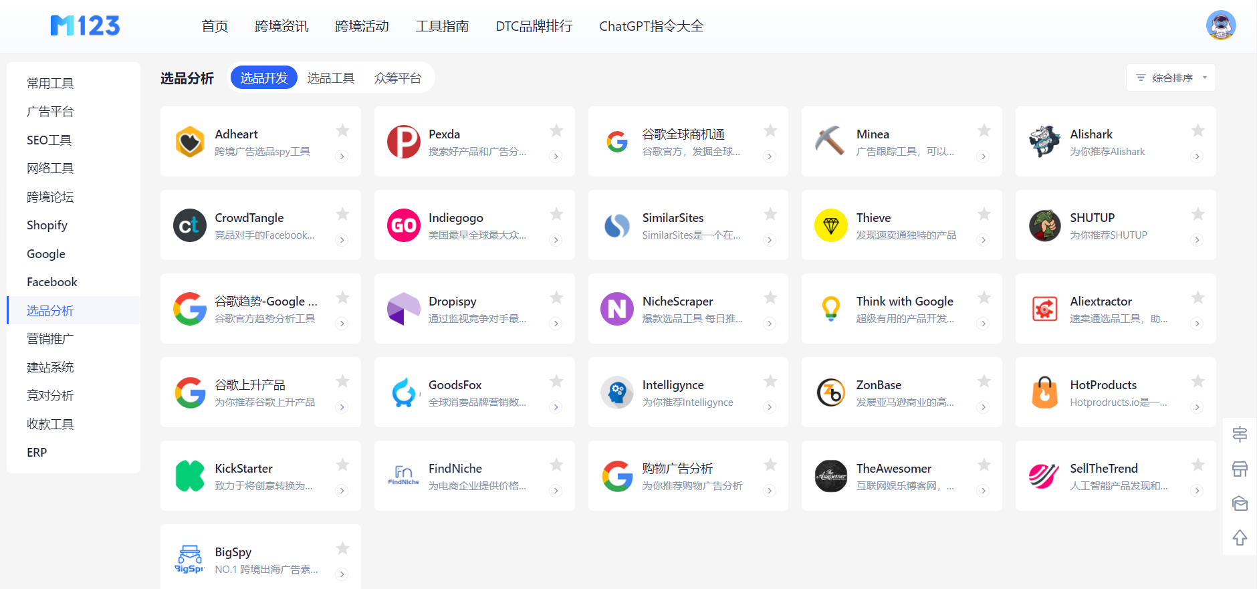Star the Pexda card

pos(556,130)
